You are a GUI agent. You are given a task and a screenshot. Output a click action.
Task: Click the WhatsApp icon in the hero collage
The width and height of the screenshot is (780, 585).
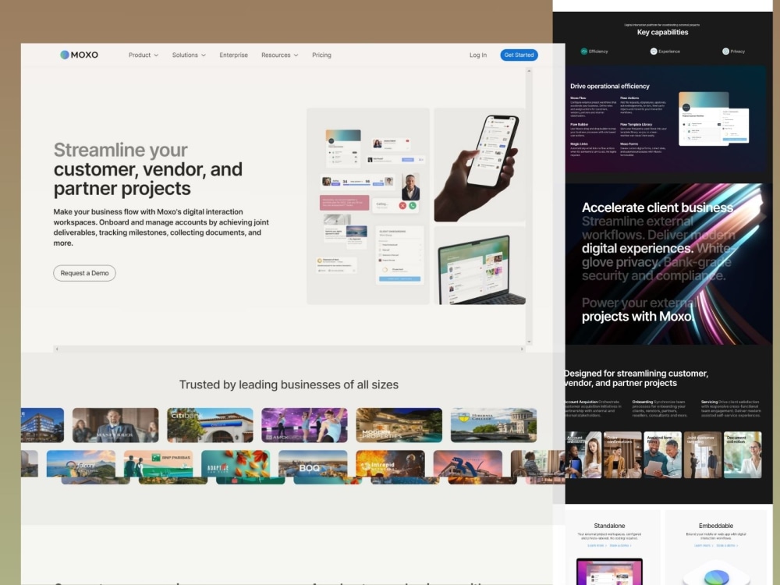pos(413,206)
